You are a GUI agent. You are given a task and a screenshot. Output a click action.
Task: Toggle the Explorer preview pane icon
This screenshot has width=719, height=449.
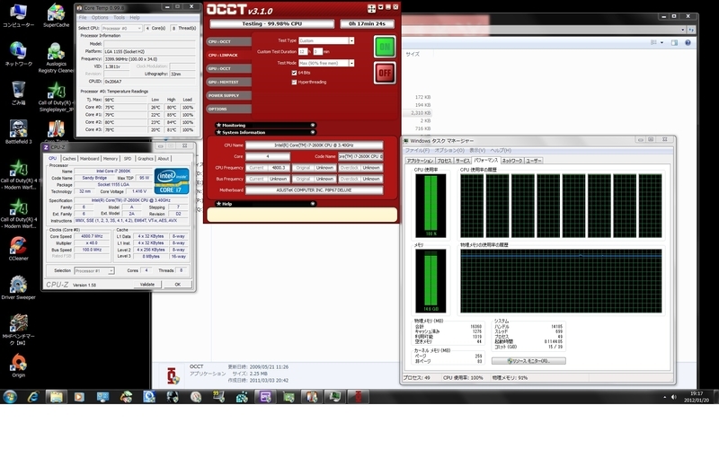[x=674, y=42]
